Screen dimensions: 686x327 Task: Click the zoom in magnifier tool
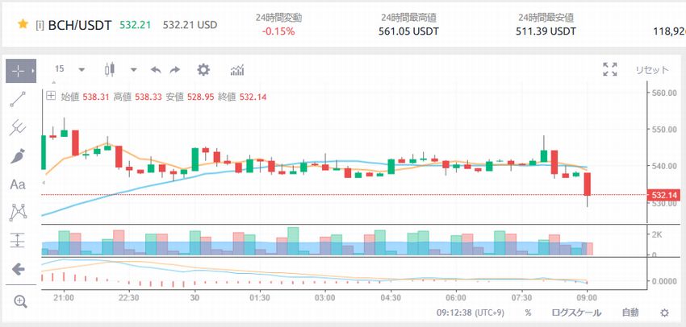coord(19,301)
